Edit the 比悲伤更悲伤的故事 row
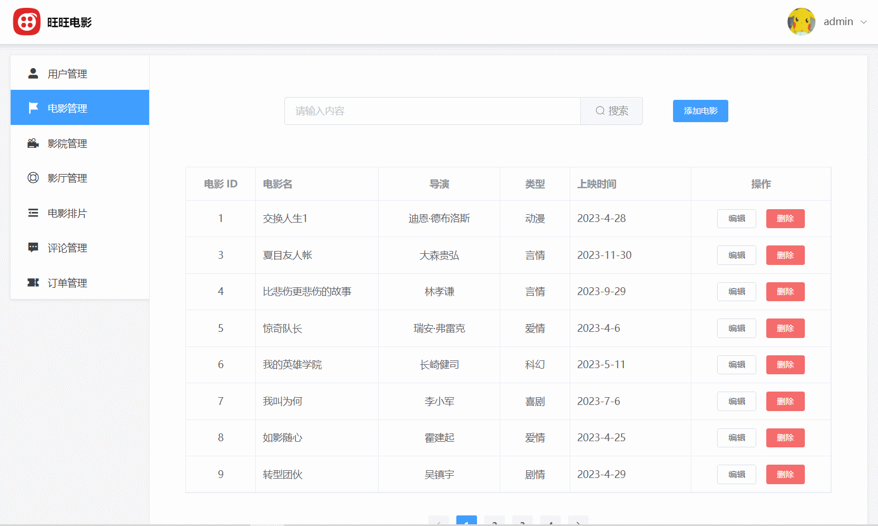 click(x=737, y=292)
